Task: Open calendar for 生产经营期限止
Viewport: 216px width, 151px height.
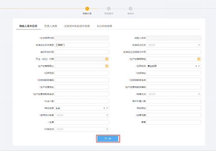Action: pos(106,66)
